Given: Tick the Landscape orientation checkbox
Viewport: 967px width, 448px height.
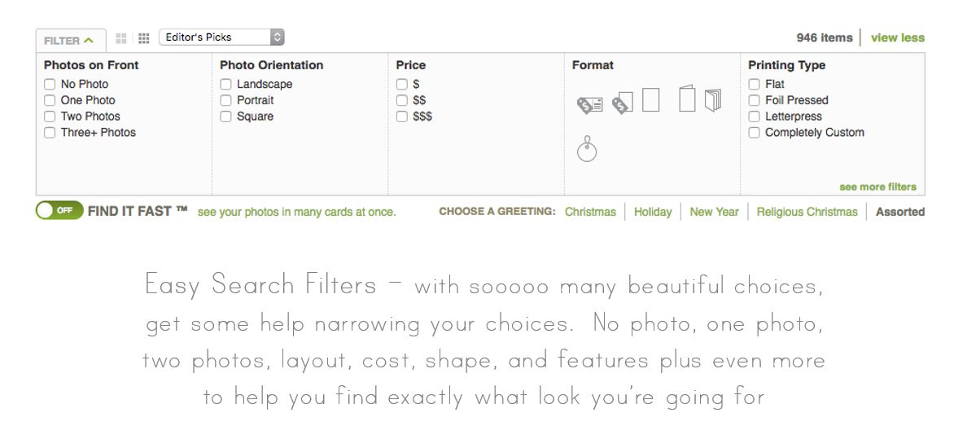Looking at the screenshot, I should tap(225, 85).
